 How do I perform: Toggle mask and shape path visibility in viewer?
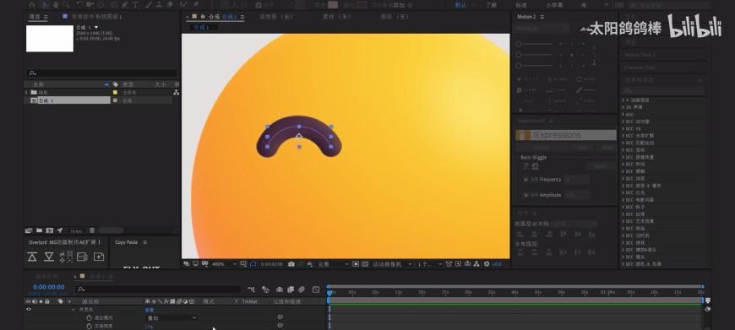click(x=253, y=264)
